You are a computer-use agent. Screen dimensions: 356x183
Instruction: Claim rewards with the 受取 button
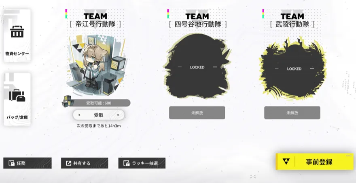tap(99, 115)
